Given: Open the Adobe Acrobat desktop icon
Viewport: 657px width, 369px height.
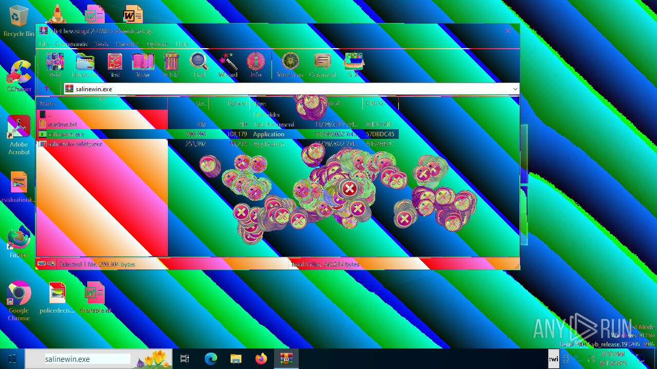Looking at the screenshot, I should point(19,135).
